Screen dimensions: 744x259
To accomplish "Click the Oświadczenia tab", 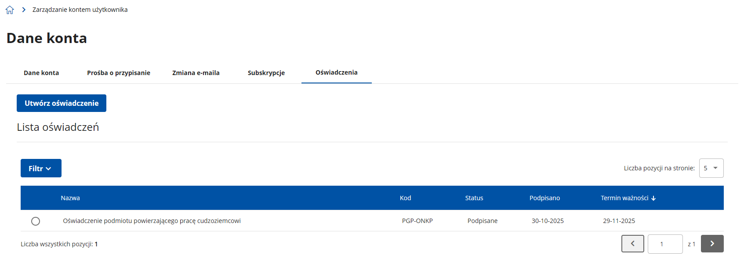I will pyautogui.click(x=337, y=72).
